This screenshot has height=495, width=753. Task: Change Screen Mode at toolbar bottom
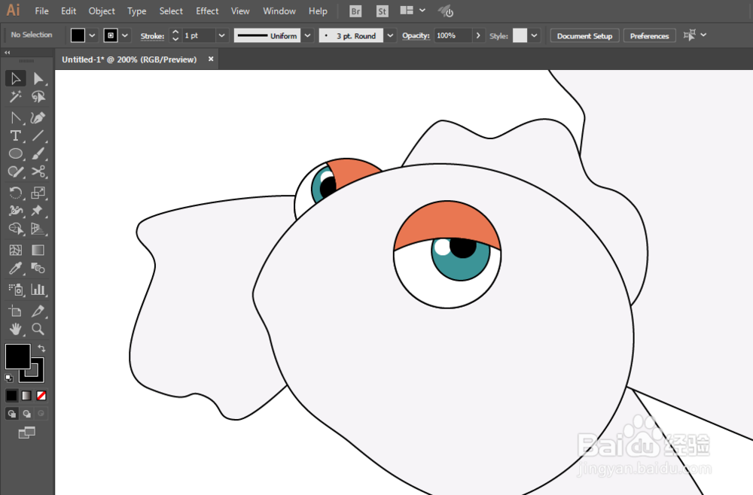pyautogui.click(x=27, y=433)
